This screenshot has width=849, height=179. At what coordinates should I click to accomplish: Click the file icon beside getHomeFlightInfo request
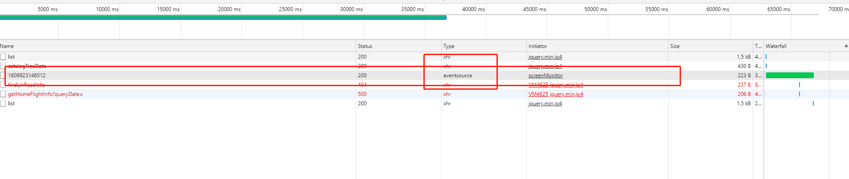click(3, 94)
